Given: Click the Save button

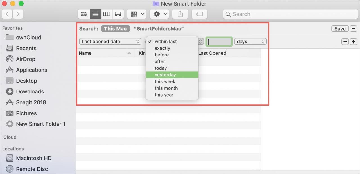Looking at the screenshot, I should (x=340, y=29).
